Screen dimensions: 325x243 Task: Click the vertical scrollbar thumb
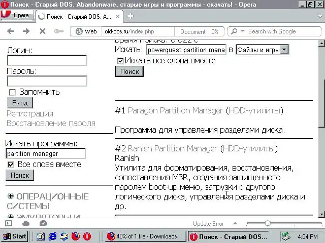click(321, 103)
